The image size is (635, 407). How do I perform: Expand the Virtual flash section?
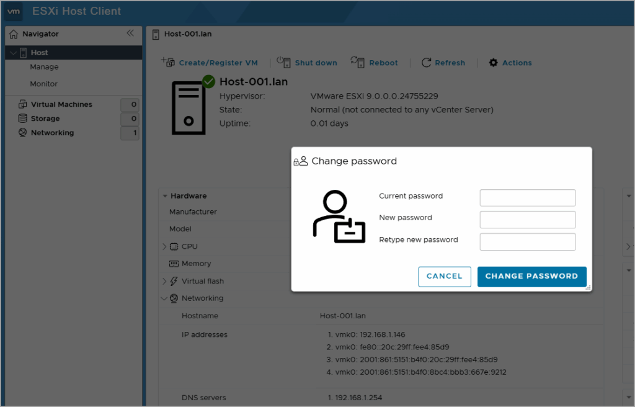click(x=164, y=281)
